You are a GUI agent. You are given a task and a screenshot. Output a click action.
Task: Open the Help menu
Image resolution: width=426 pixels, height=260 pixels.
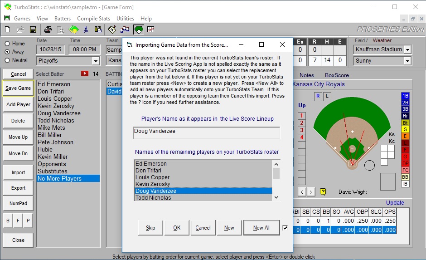click(x=146, y=19)
